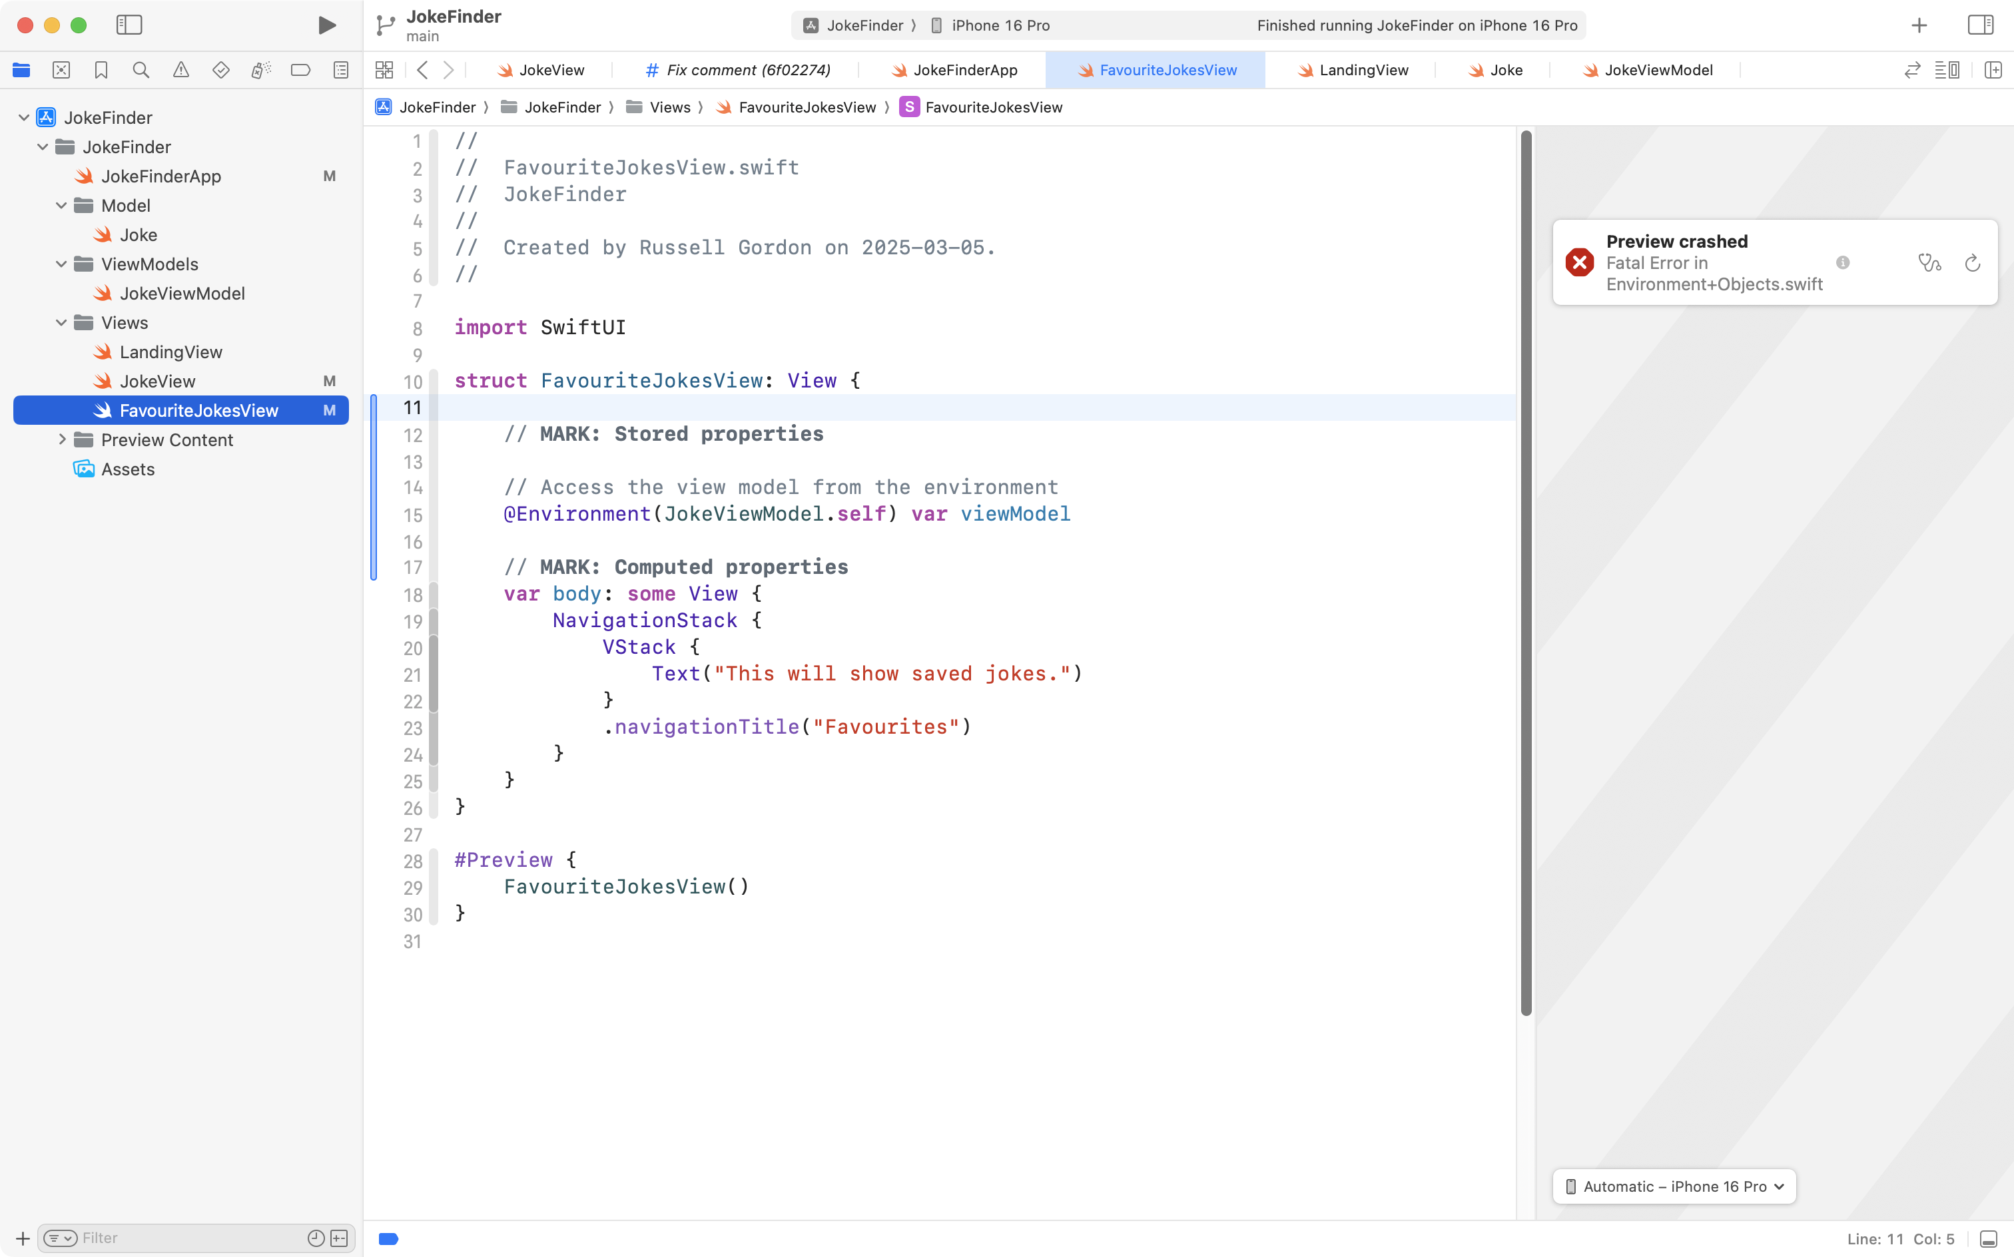Click the Run play button
Image resolution: width=2014 pixels, height=1257 pixels.
(x=327, y=25)
